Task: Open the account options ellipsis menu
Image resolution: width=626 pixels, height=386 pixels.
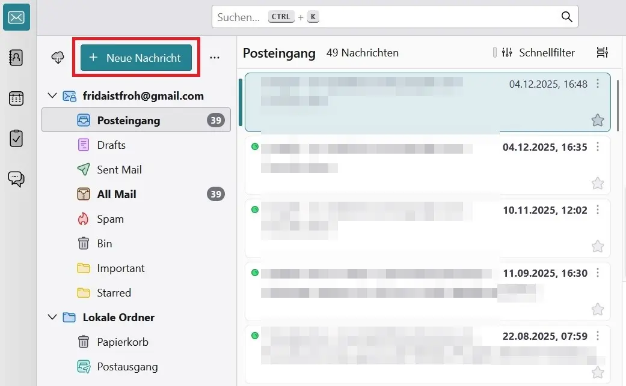Action: click(x=215, y=57)
